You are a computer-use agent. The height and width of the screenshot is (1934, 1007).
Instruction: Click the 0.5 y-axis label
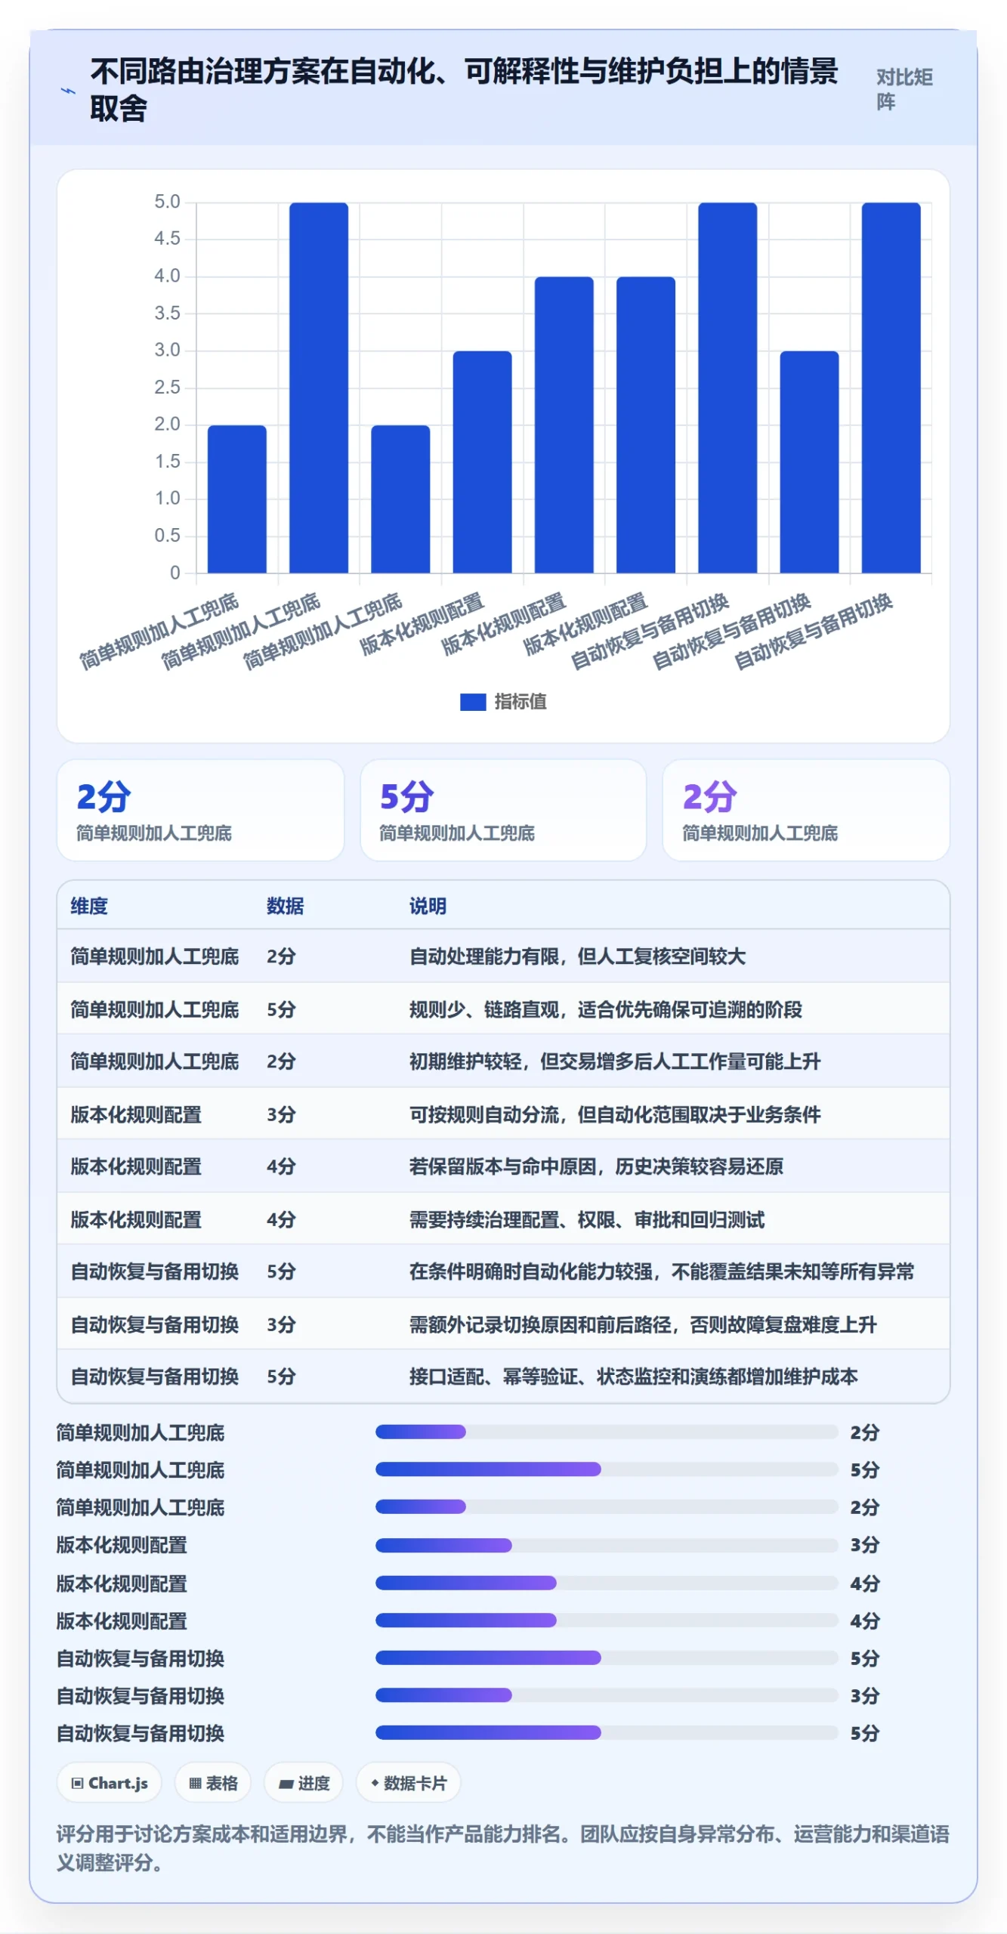(x=167, y=536)
